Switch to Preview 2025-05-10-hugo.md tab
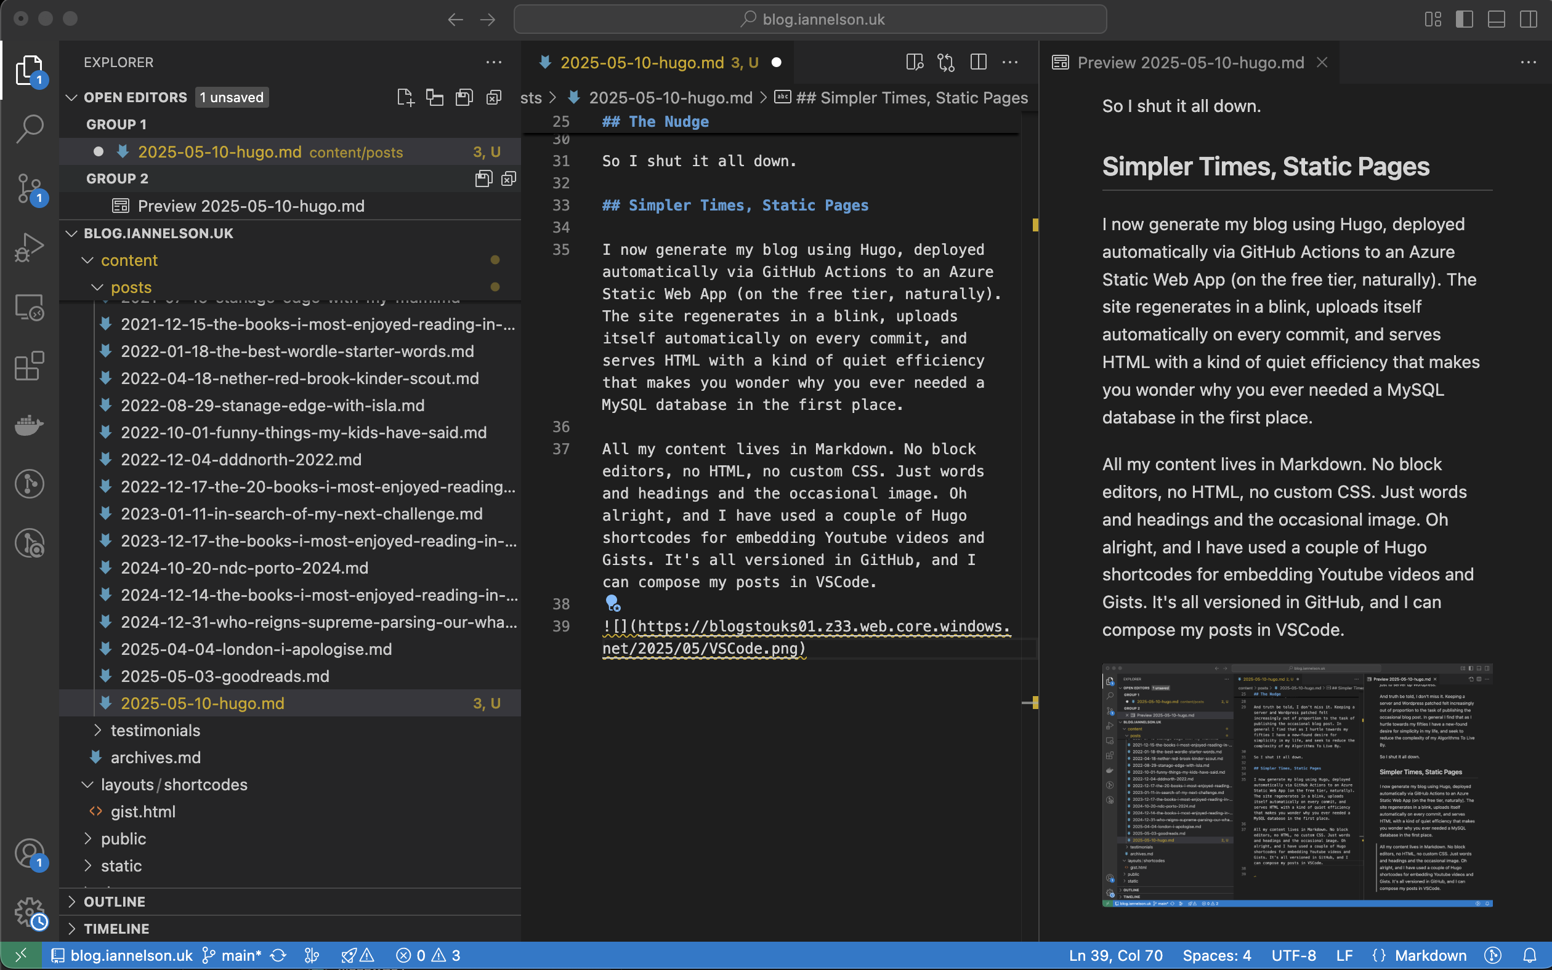Screen dimensions: 1552x970 point(1189,62)
